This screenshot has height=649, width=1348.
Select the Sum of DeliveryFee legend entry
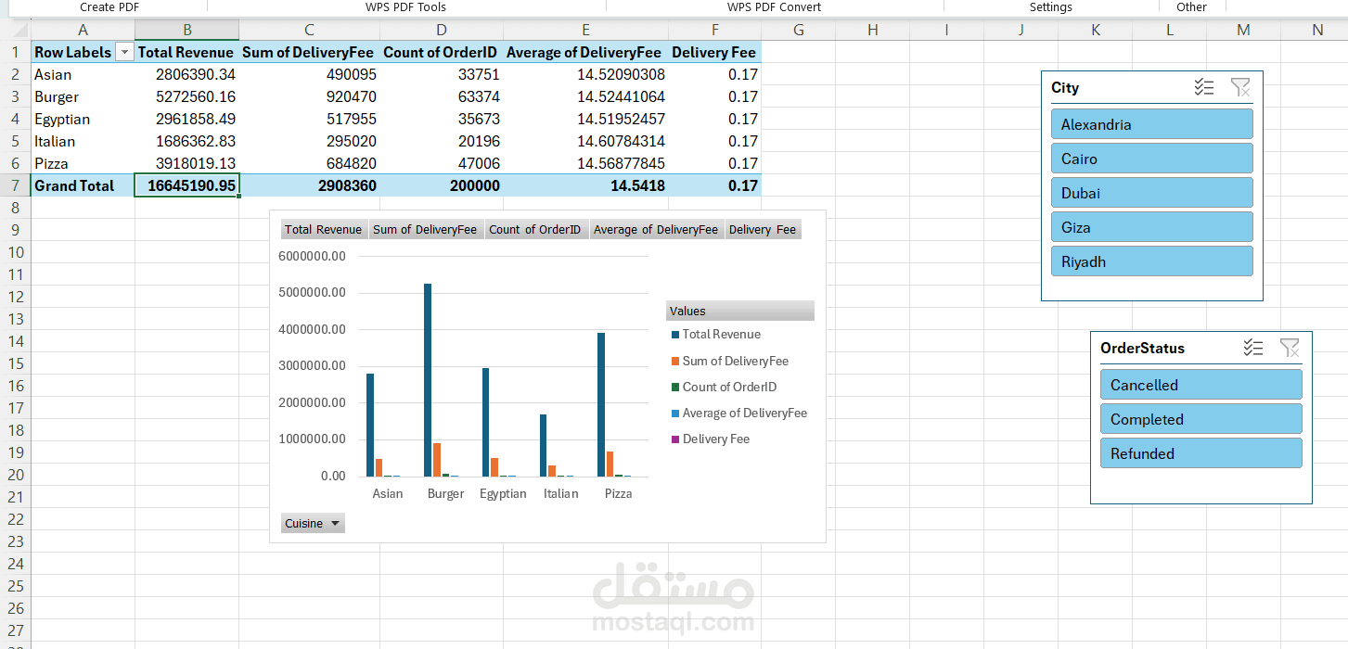pyautogui.click(x=736, y=361)
